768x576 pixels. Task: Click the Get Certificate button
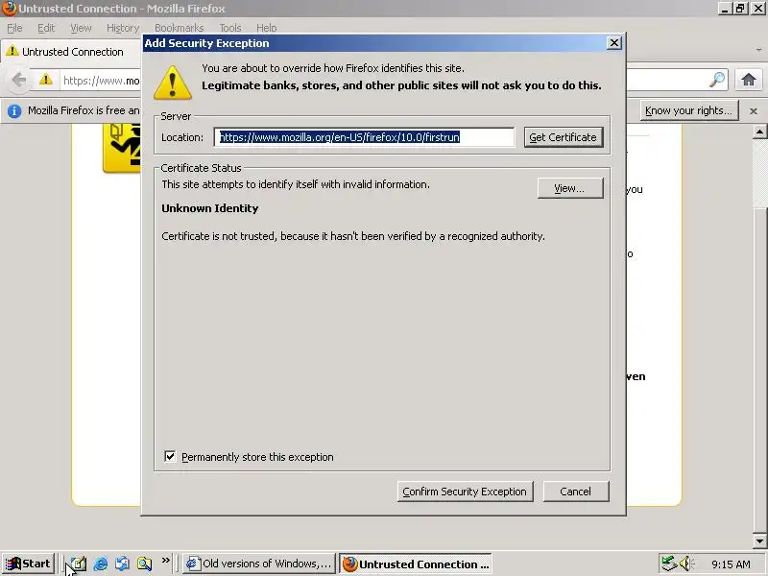[564, 137]
